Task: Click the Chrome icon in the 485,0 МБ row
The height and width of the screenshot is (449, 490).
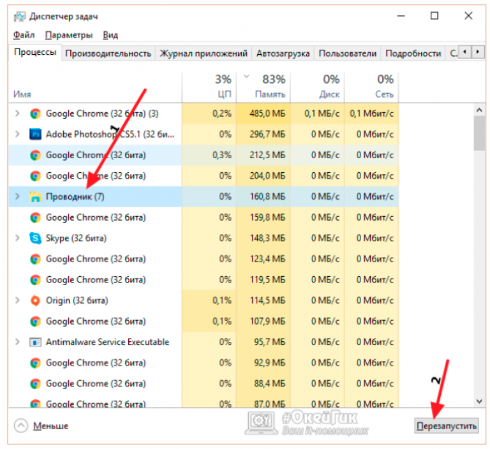Action: tap(35, 114)
